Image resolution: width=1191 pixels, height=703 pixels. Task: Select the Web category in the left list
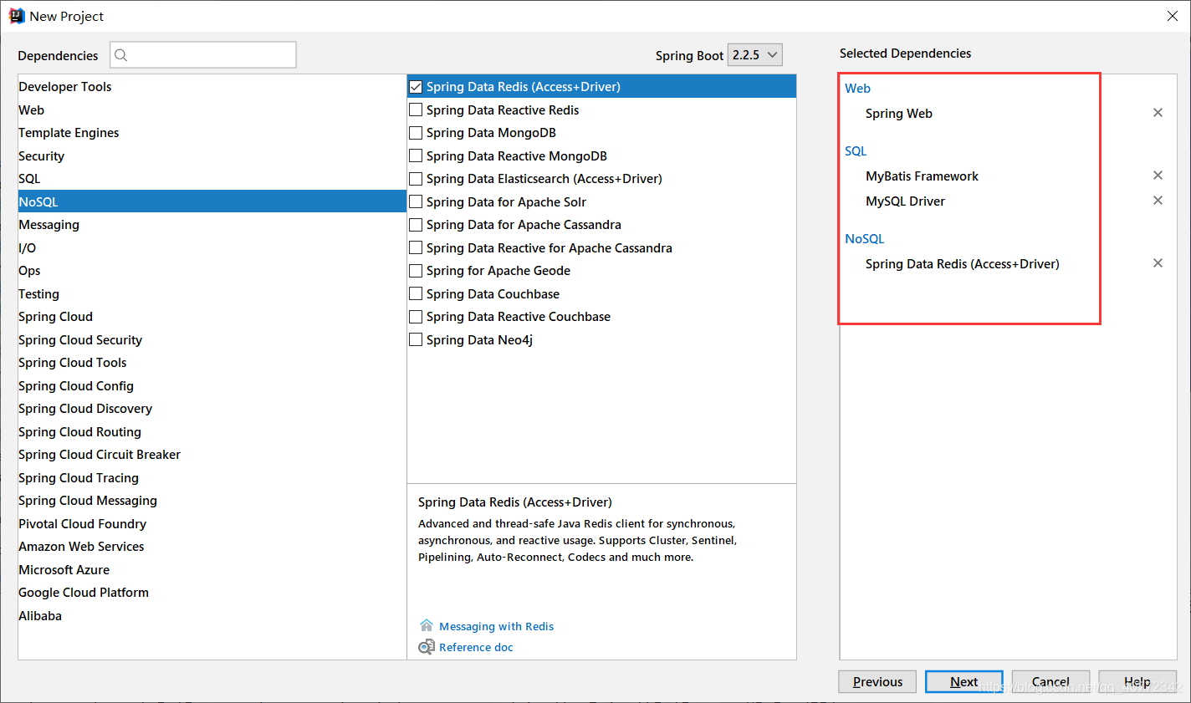(x=212, y=110)
